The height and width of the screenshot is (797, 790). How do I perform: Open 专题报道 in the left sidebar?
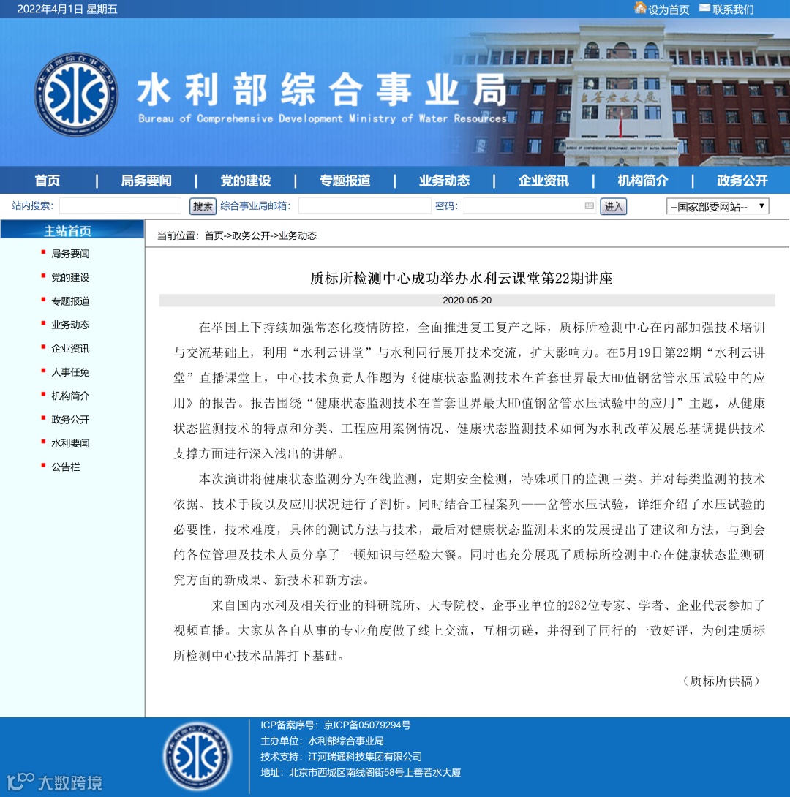click(70, 301)
